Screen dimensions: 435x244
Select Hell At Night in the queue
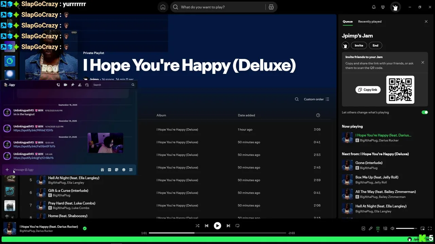click(383, 208)
